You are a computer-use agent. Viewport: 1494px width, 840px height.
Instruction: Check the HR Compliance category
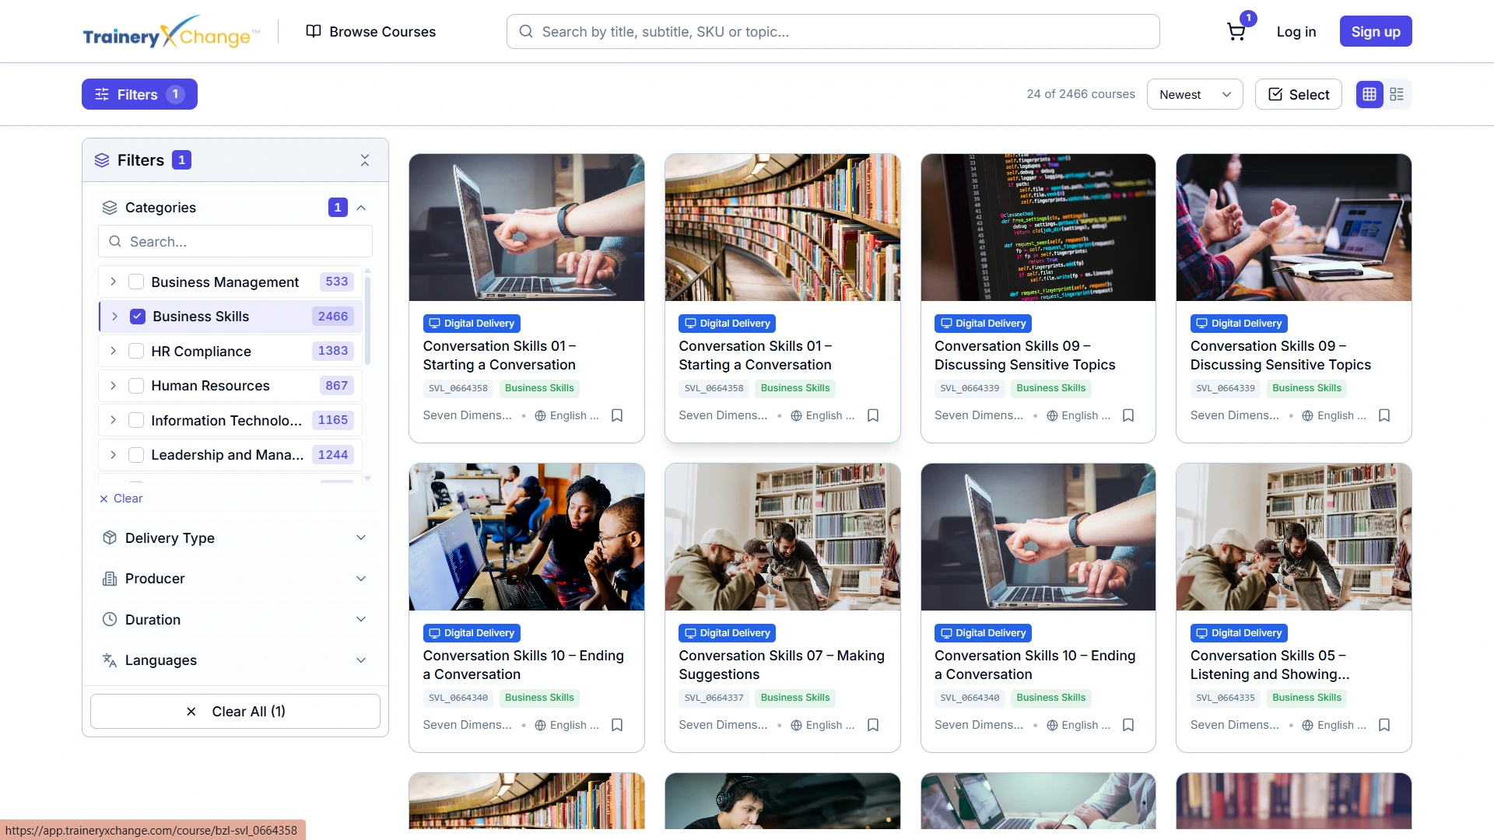(x=136, y=351)
